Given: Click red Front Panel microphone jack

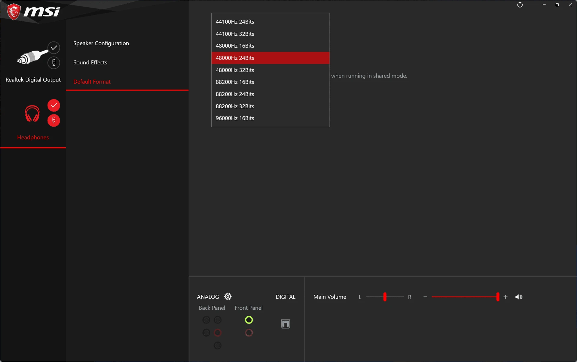Looking at the screenshot, I should 249,333.
